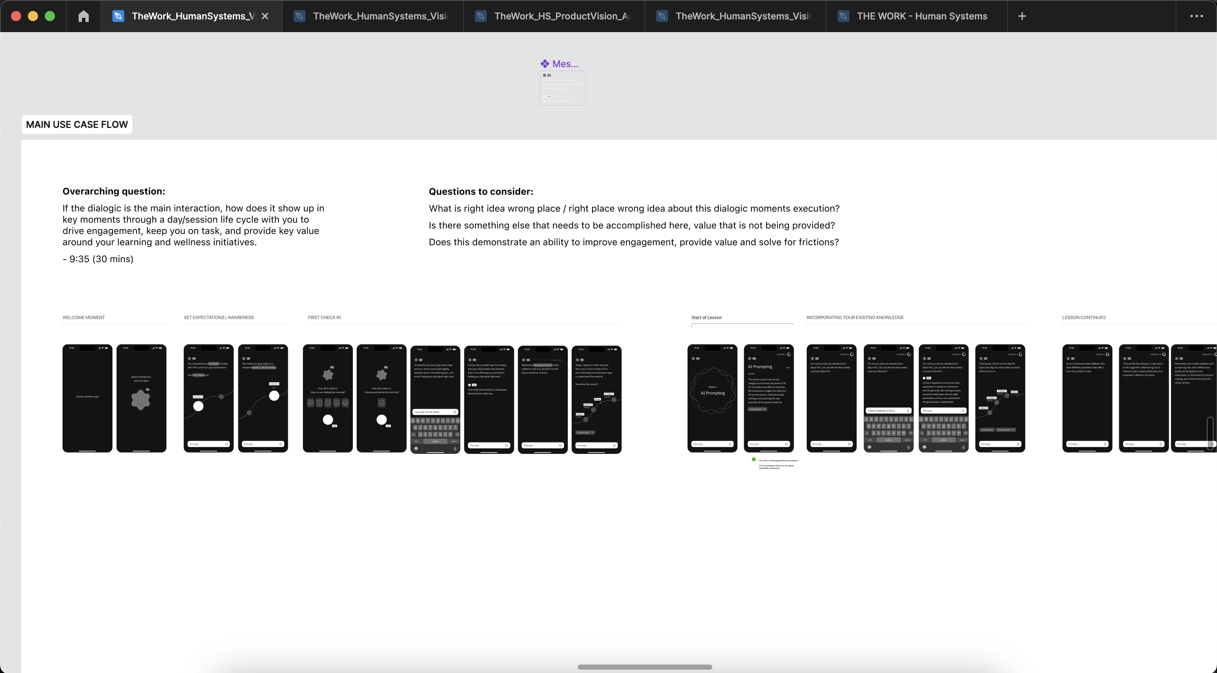Select the five-emoji mood check-in phone screen
This screenshot has height=673, width=1217.
coord(327,398)
